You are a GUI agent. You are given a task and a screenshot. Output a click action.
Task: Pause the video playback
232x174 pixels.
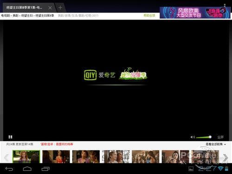click(x=10, y=137)
